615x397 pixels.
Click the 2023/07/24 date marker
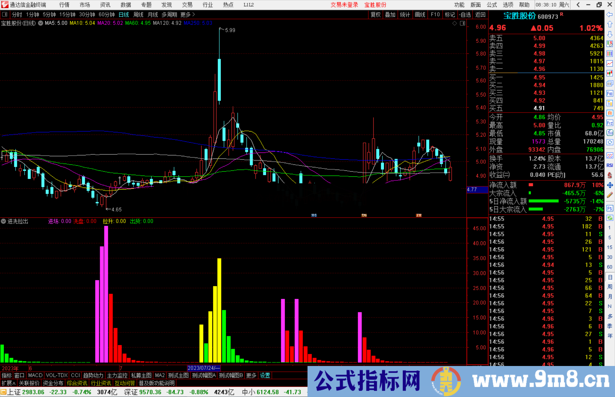click(204, 368)
